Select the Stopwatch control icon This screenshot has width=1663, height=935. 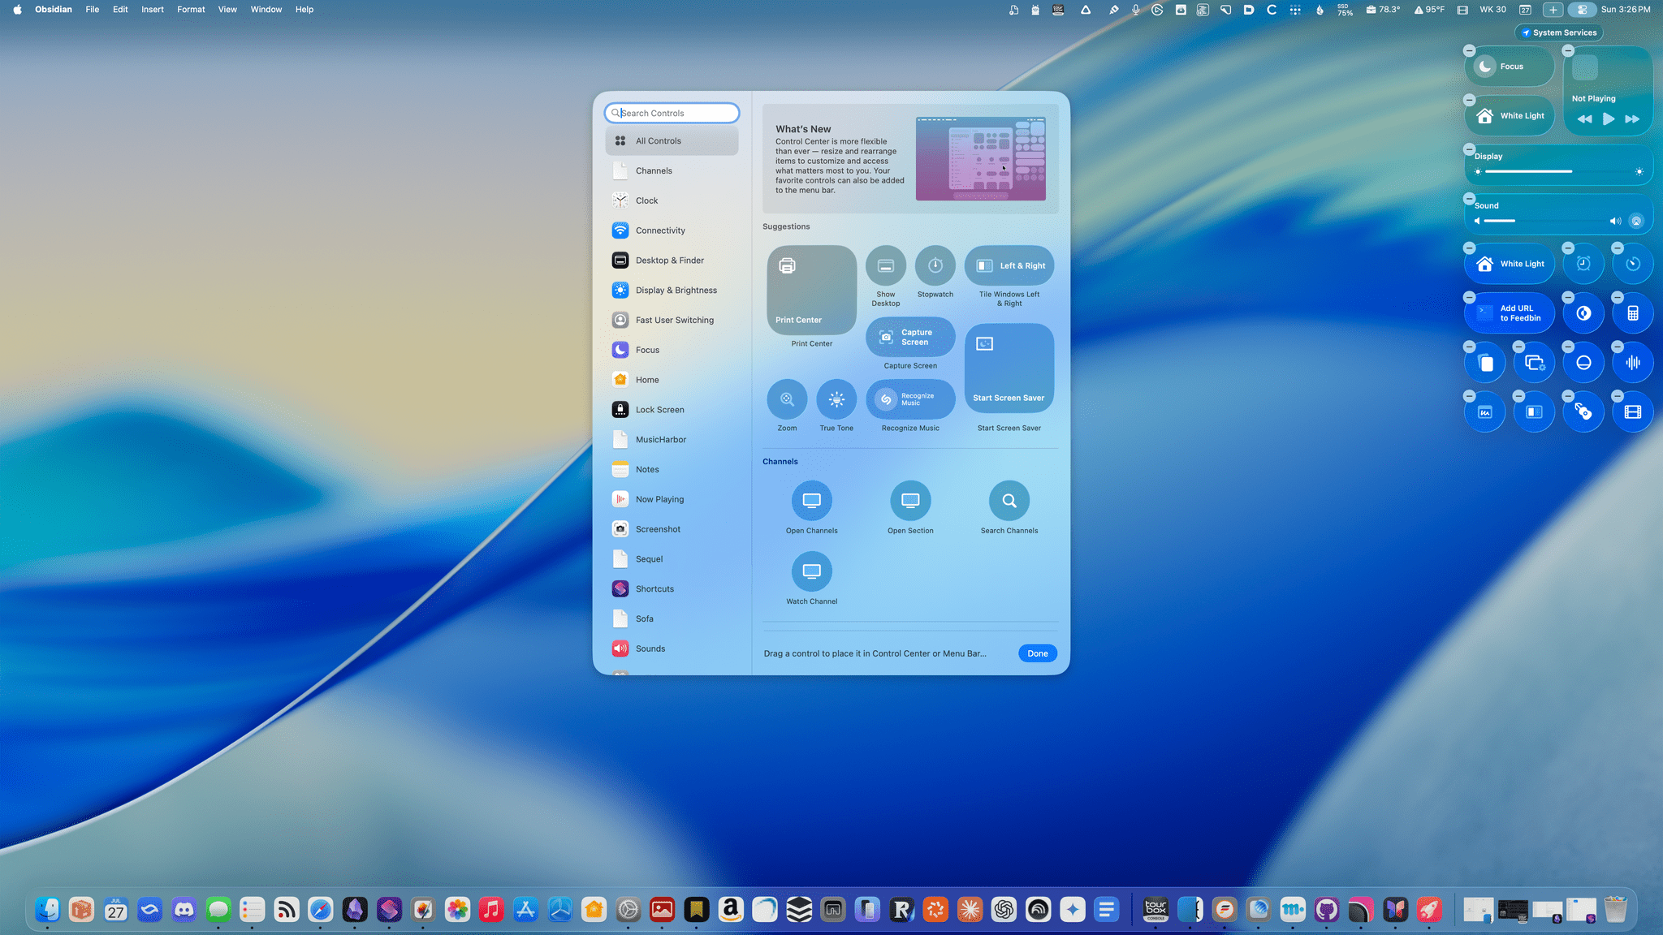click(x=935, y=265)
